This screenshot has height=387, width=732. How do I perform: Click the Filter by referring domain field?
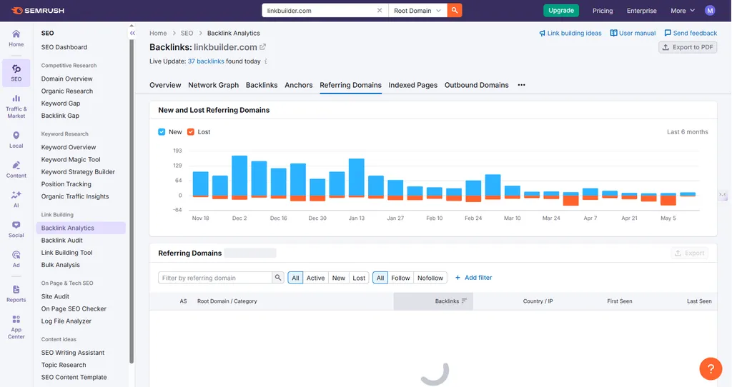pos(215,278)
